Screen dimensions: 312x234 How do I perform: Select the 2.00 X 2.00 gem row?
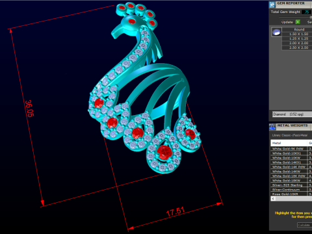[x=297, y=43]
